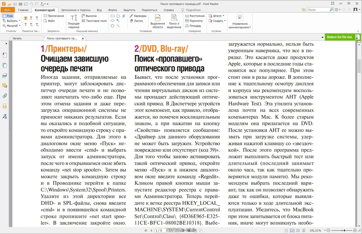The image size is (362, 234).
Task: Select the Ластик eraser tool
Action: click(136, 21)
